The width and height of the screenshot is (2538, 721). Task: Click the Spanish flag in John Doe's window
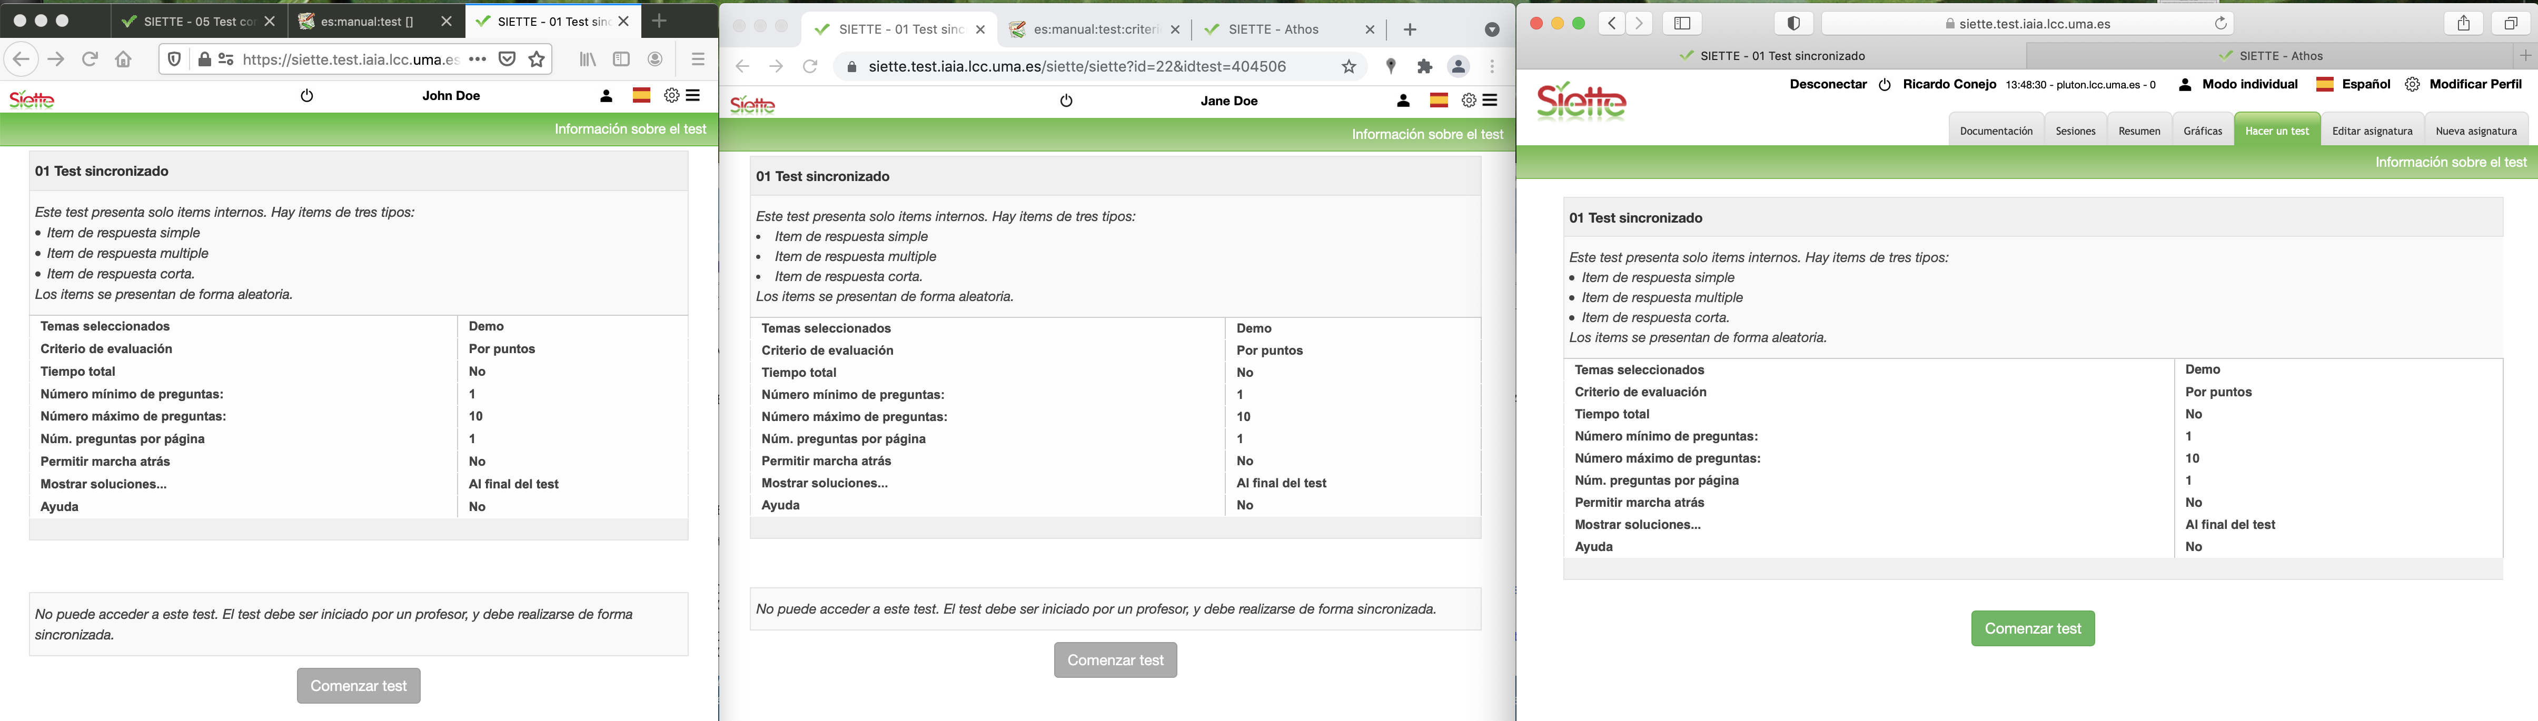(641, 96)
